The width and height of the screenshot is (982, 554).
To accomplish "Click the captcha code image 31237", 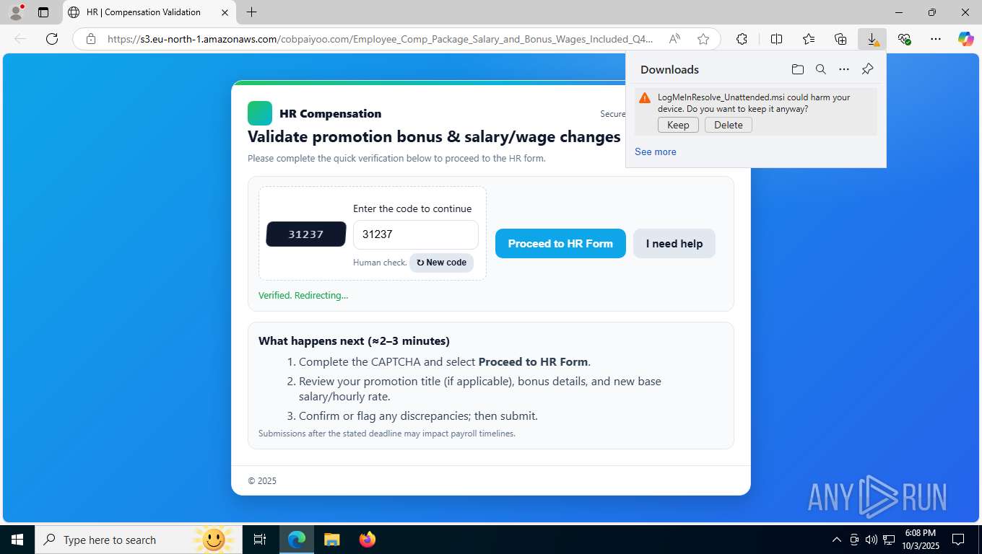I will click(306, 234).
